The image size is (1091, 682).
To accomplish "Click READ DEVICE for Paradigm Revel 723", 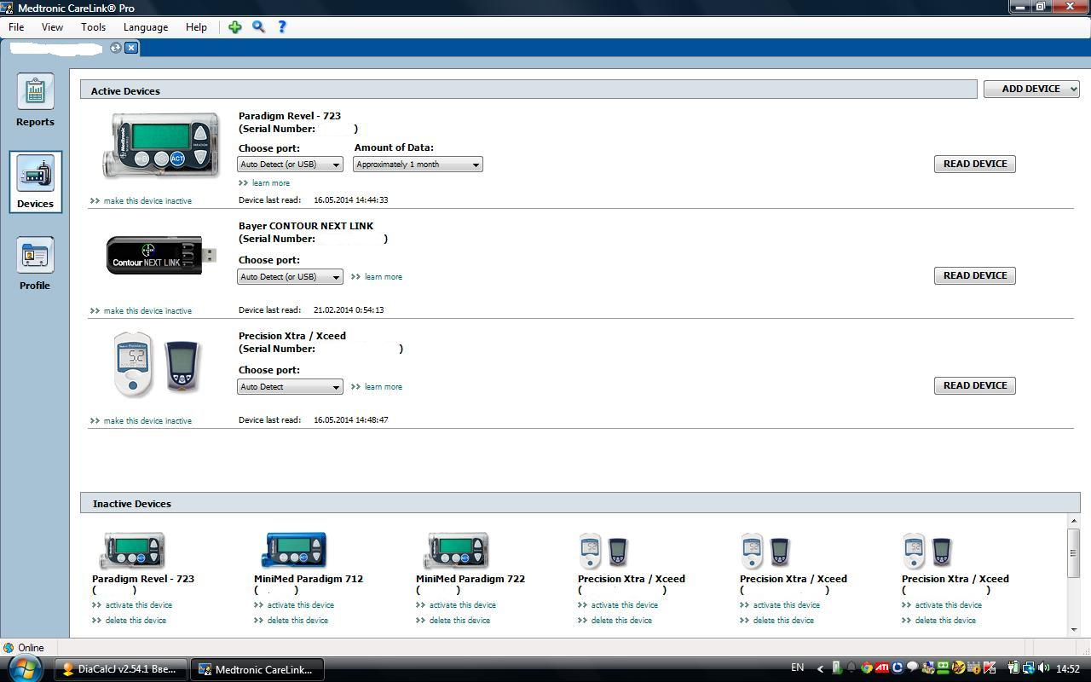I will pyautogui.click(x=974, y=164).
